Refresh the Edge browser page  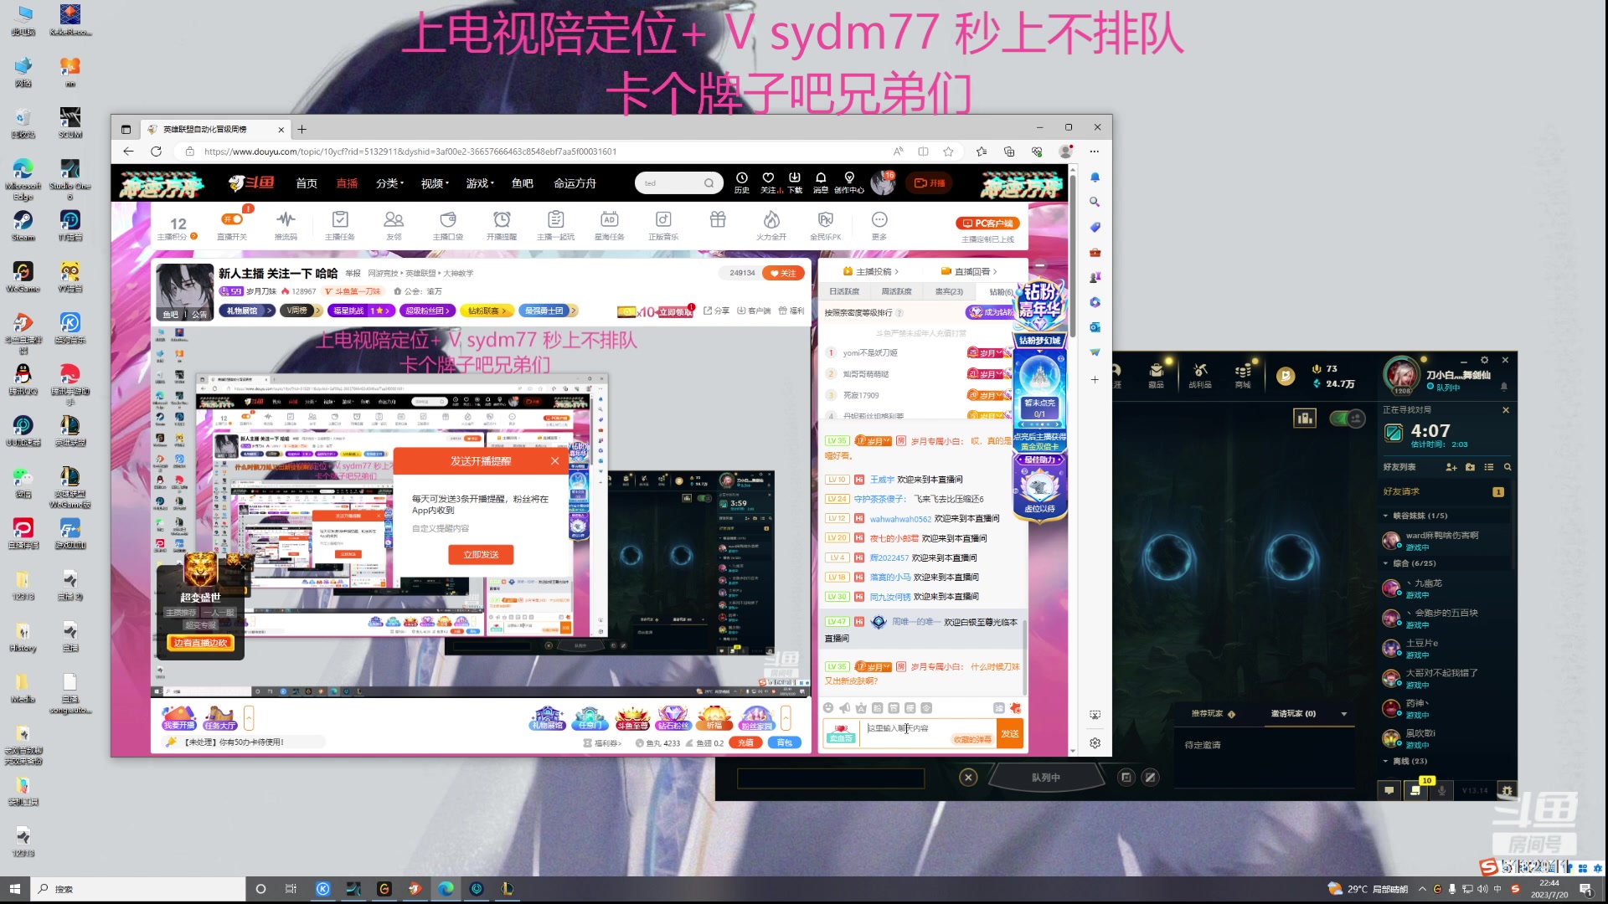pos(156,152)
